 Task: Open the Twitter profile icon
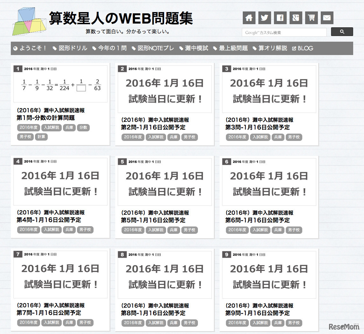tap(265, 18)
